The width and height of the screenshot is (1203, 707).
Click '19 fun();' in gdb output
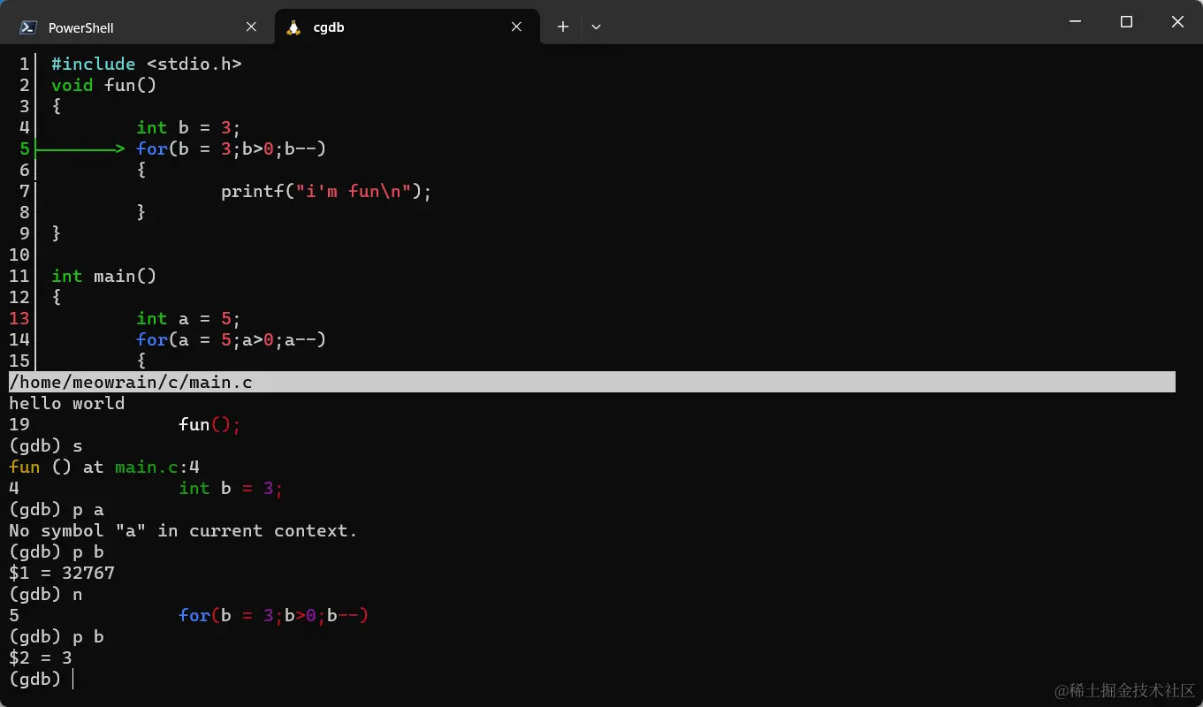(x=125, y=424)
